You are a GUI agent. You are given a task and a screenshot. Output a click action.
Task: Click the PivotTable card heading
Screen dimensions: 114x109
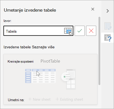50,61
